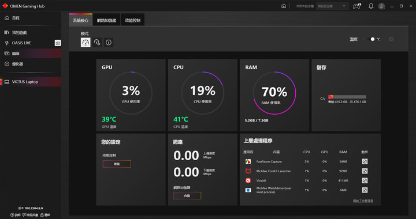416x219 pixels.
Task: Click the GPU usage gauge showing 3%
Action: 131,93
